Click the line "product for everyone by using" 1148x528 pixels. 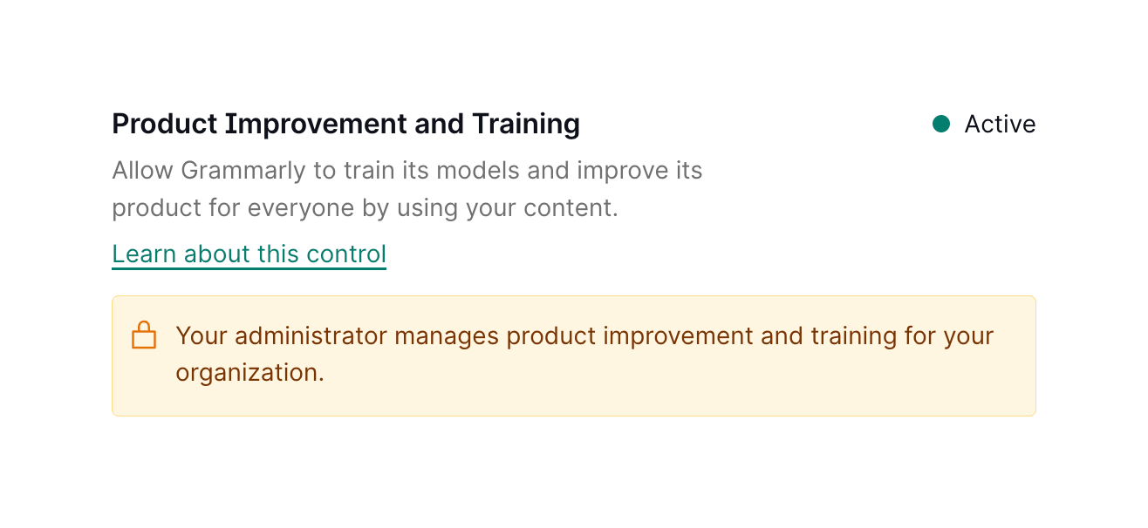(365, 209)
